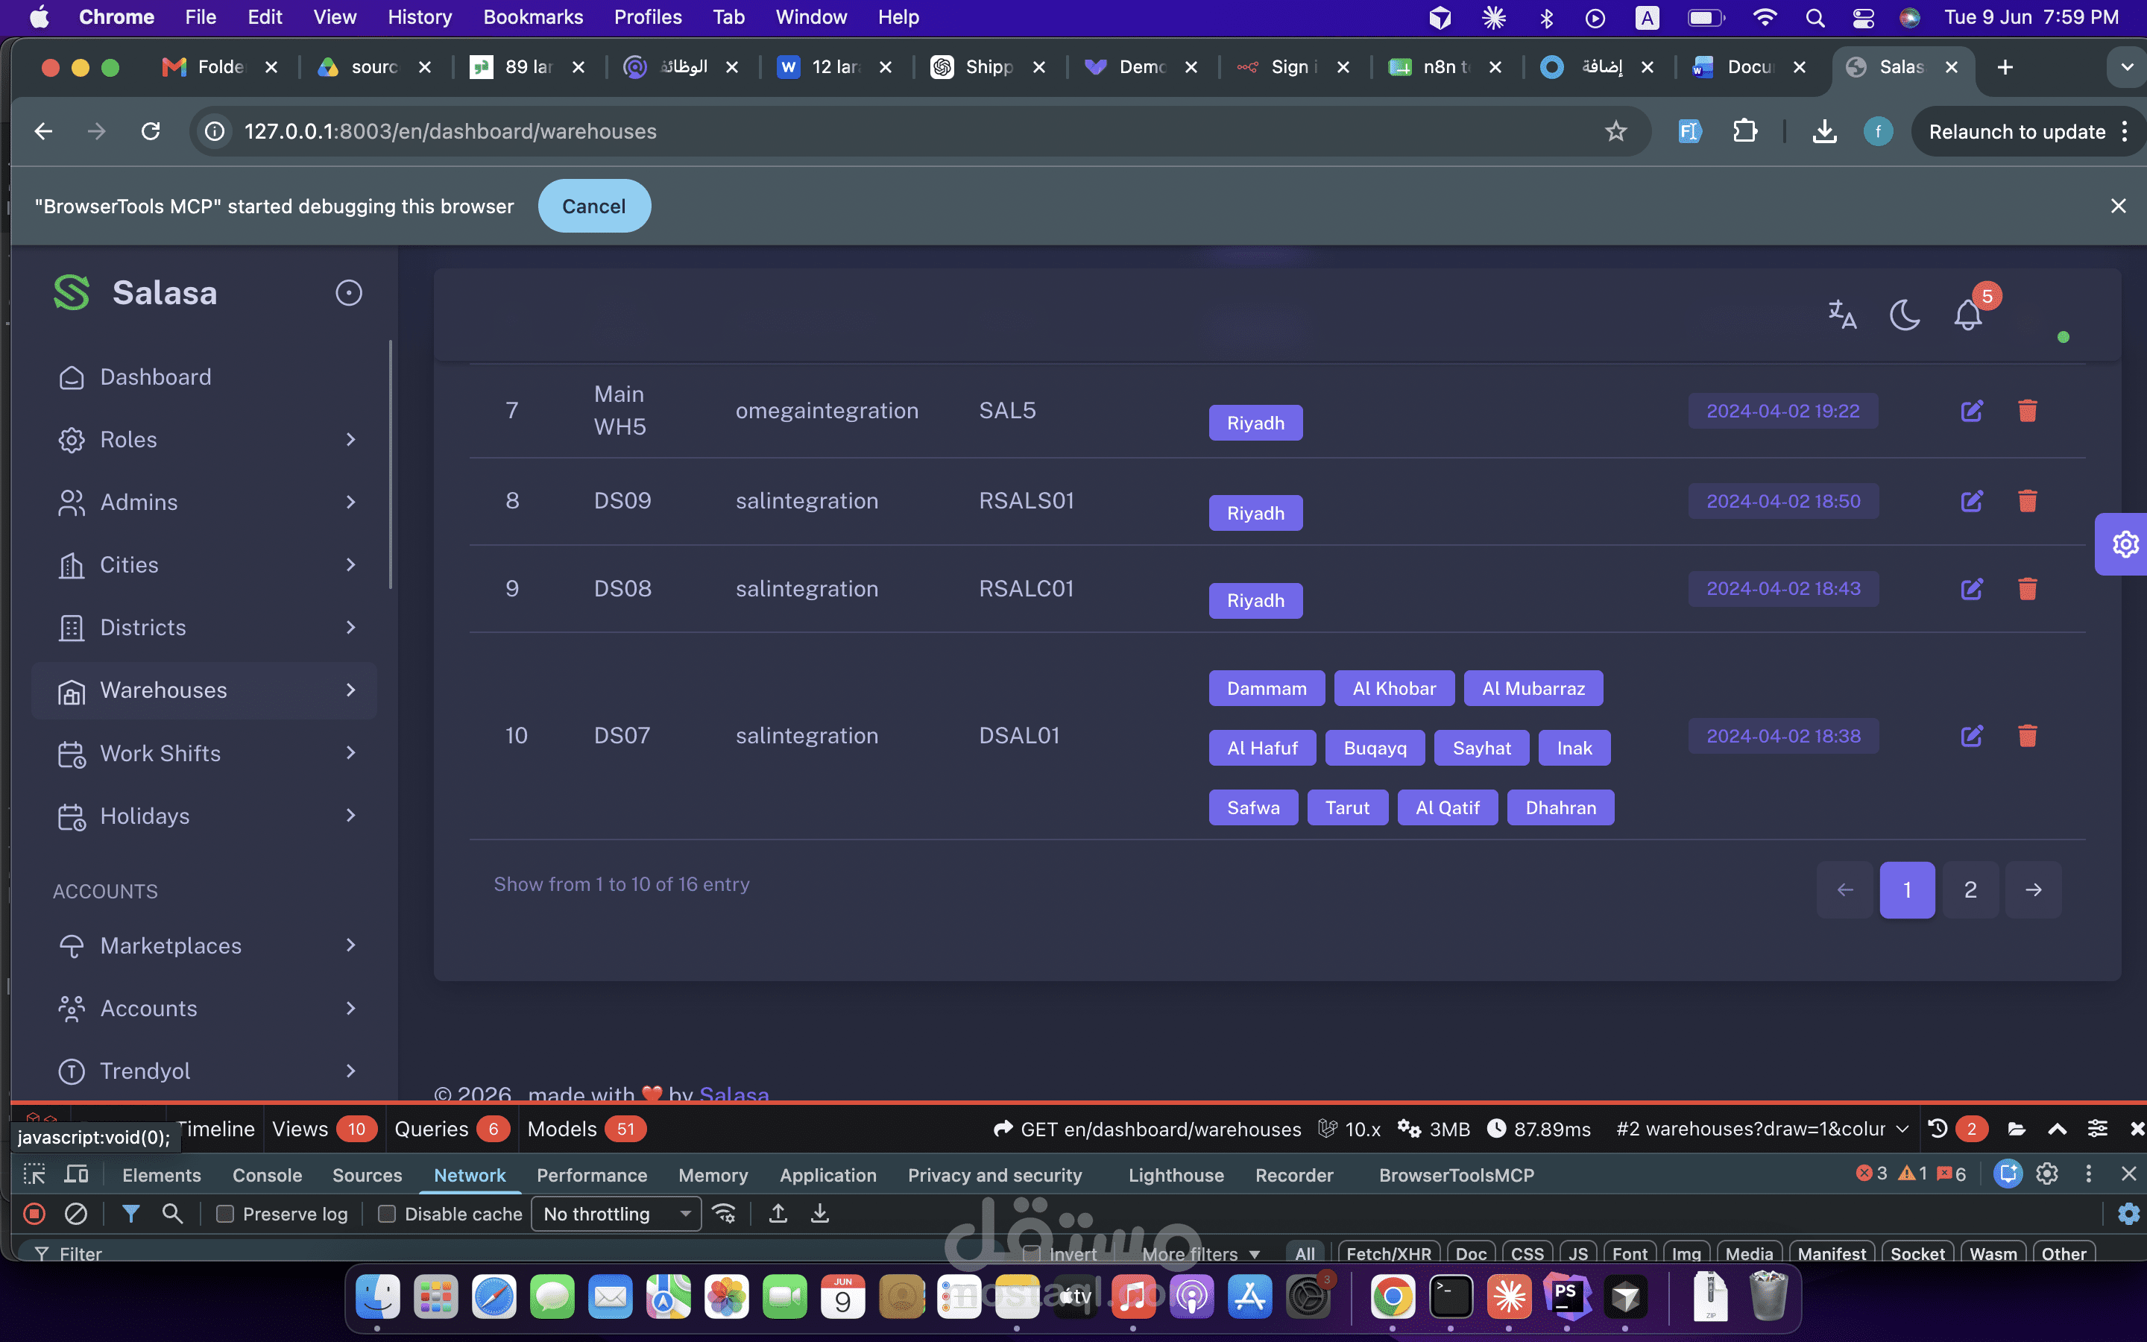The height and width of the screenshot is (1342, 2147).
Task: Clear the network log
Action: coord(76,1213)
